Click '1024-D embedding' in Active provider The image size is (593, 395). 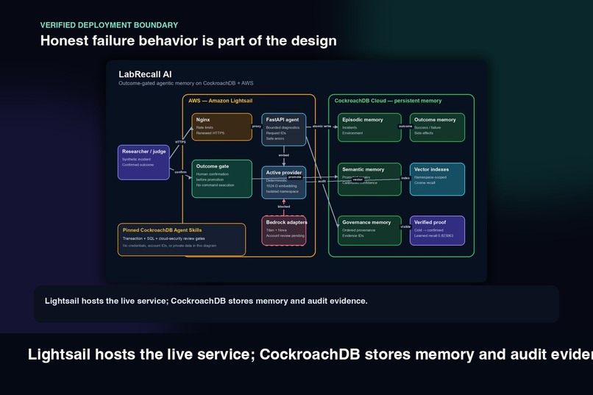tap(281, 186)
